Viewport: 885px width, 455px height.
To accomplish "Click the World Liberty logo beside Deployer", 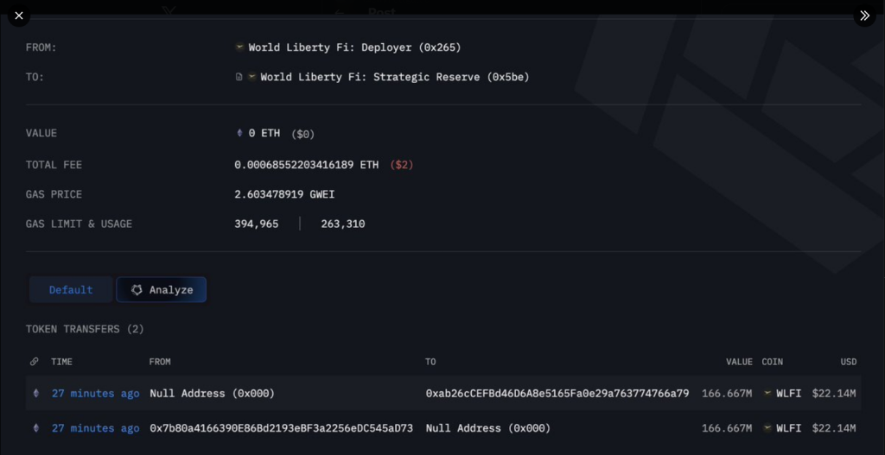I will [239, 47].
